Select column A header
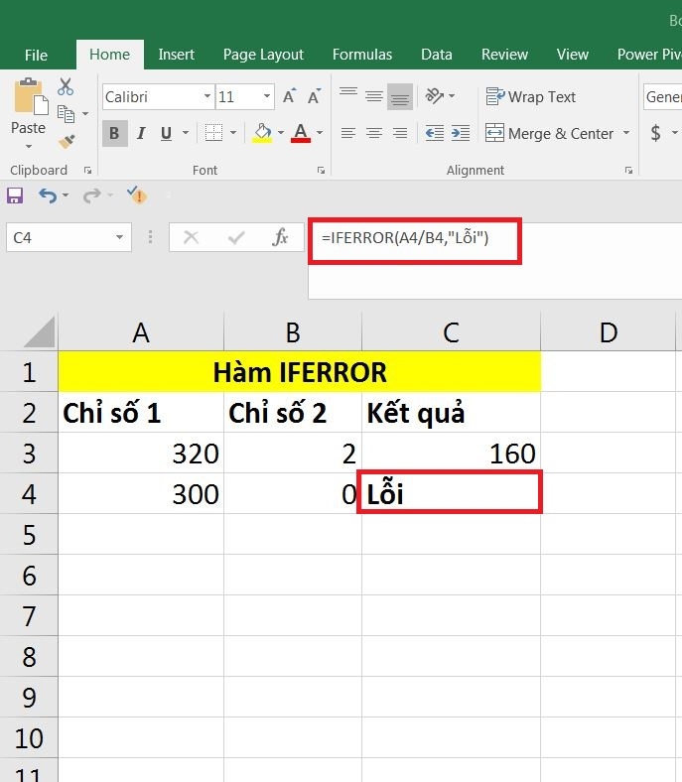 (x=141, y=331)
